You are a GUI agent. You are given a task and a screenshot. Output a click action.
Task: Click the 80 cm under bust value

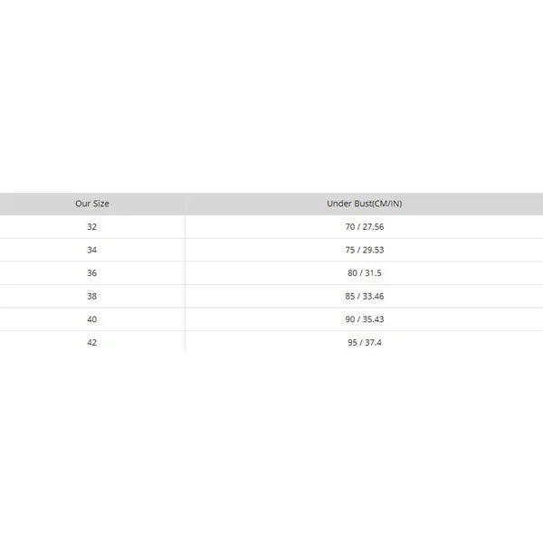pyautogui.click(x=351, y=273)
